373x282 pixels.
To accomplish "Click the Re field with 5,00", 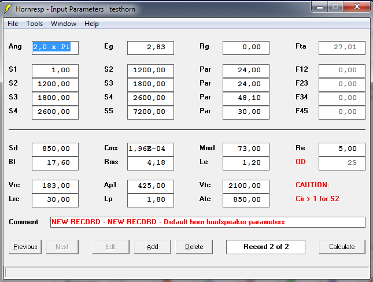I will (342, 150).
